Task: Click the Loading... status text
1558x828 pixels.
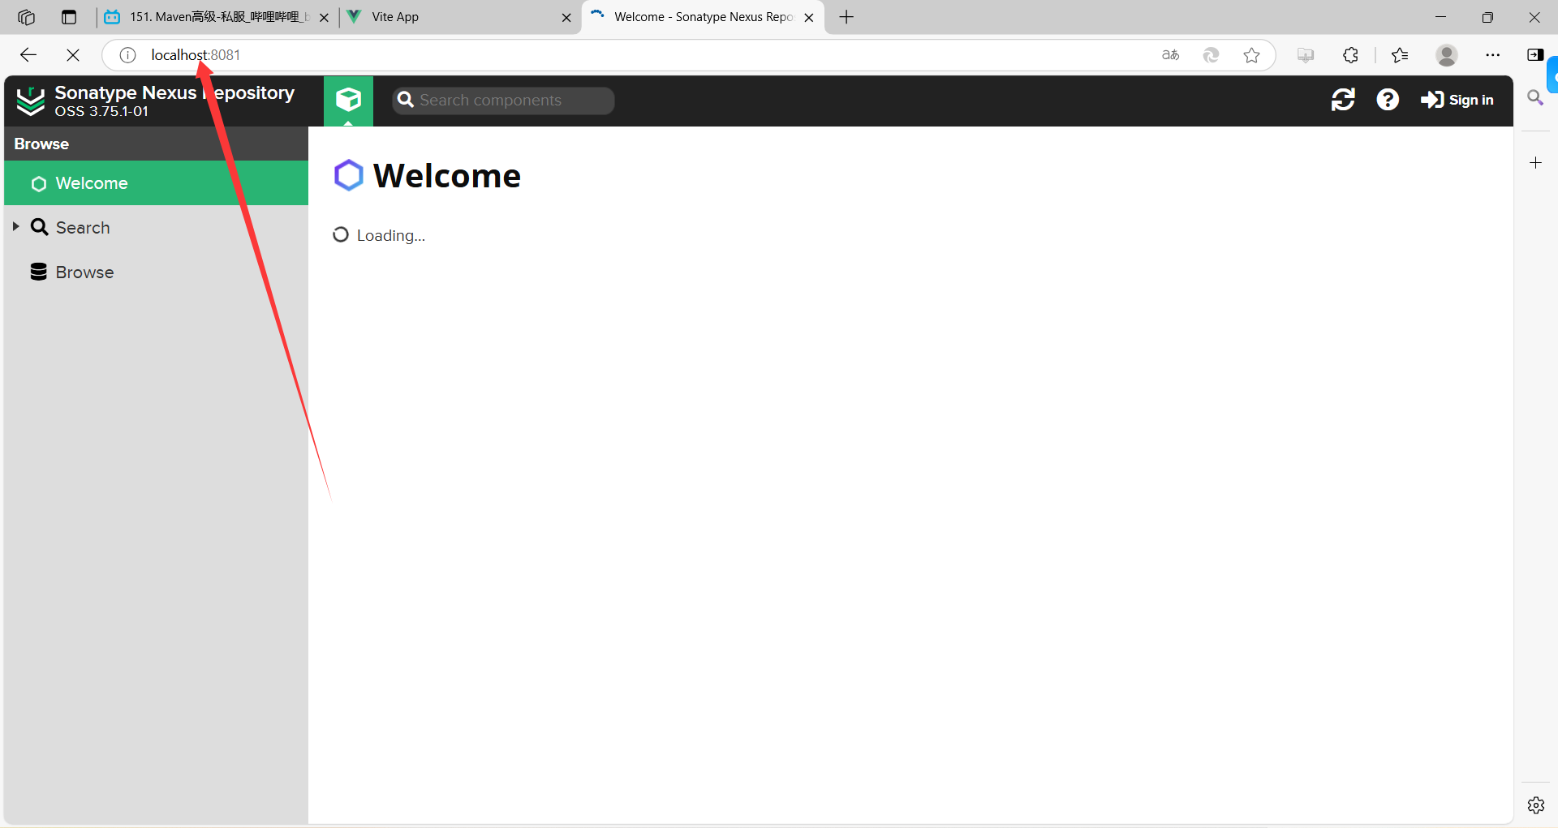Action: [390, 235]
